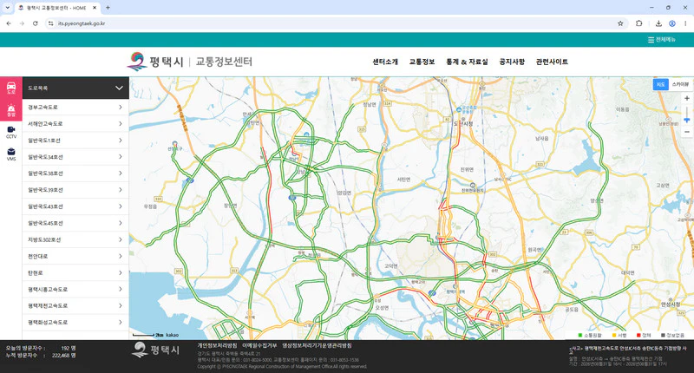This screenshot has width=694, height=373.
Task: Switch map to 스카이뷰 view
Action: click(x=680, y=84)
